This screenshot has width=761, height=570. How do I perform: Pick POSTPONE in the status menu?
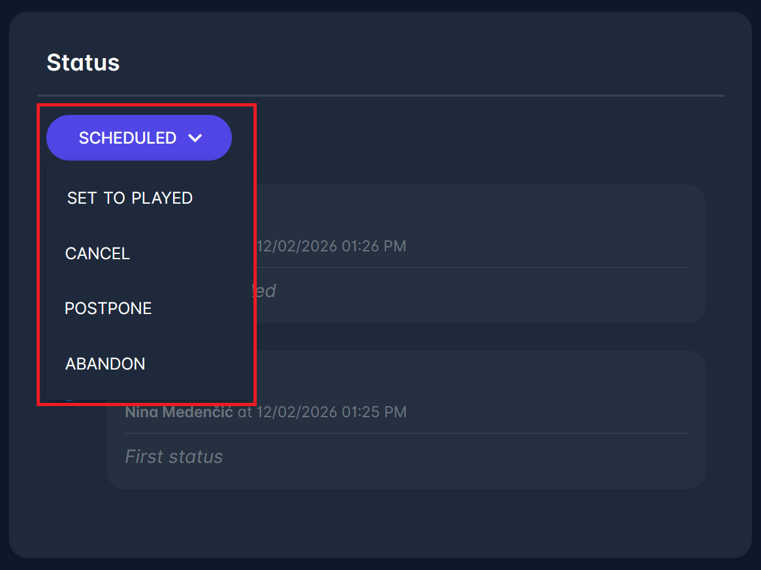108,308
